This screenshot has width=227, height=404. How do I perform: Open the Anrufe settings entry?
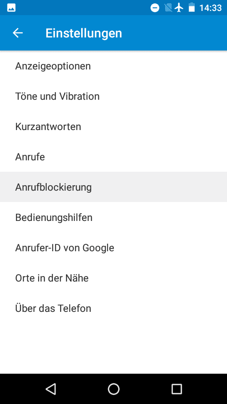coord(113,157)
